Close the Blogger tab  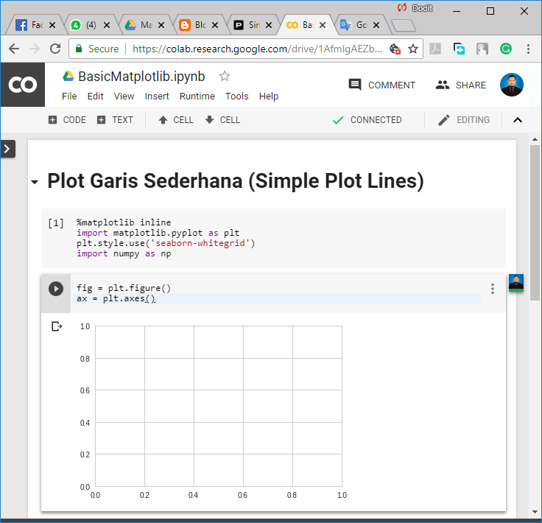pyautogui.click(x=214, y=25)
